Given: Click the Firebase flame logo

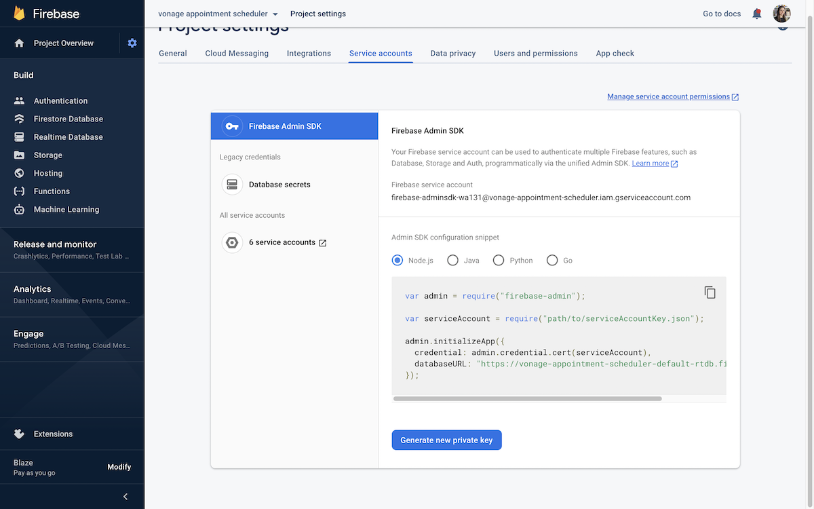Looking at the screenshot, I should click(20, 14).
